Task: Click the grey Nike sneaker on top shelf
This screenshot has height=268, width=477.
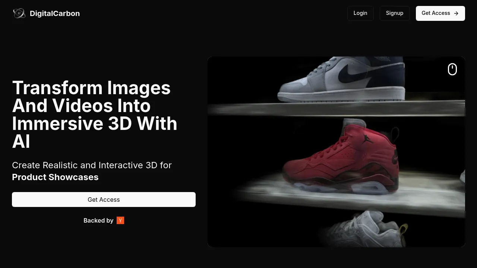Action: (x=342, y=79)
